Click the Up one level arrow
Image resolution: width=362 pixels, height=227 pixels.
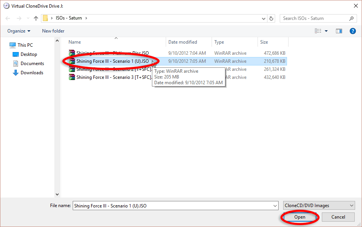click(x=36, y=18)
